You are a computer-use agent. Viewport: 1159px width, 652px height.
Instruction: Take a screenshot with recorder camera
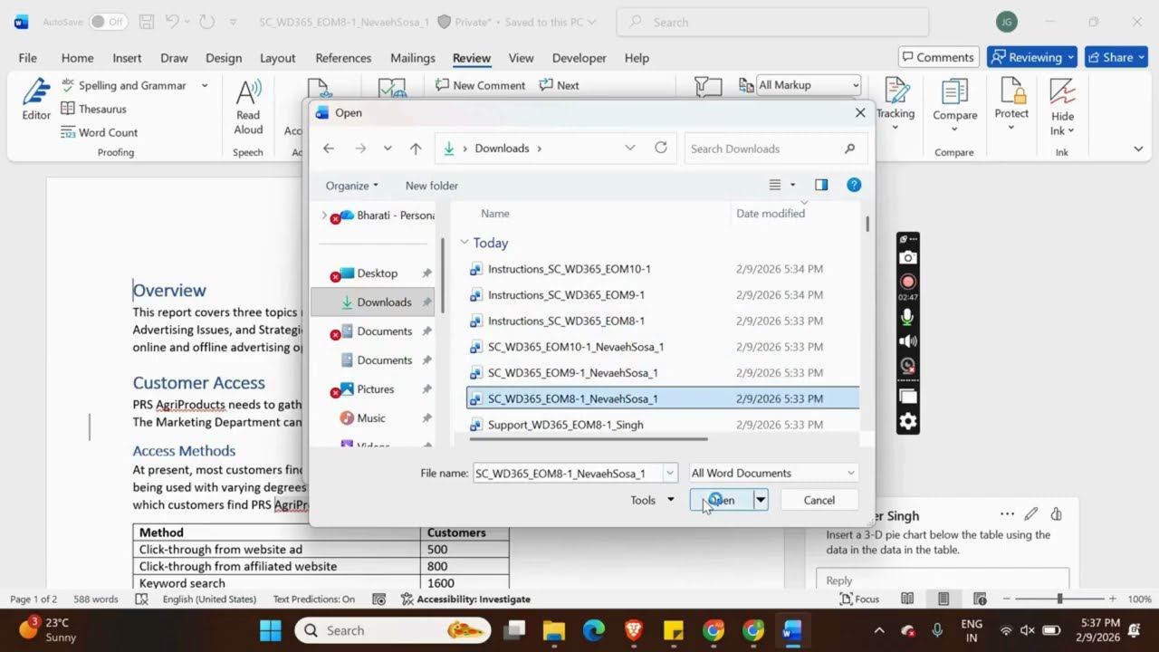[x=907, y=258]
